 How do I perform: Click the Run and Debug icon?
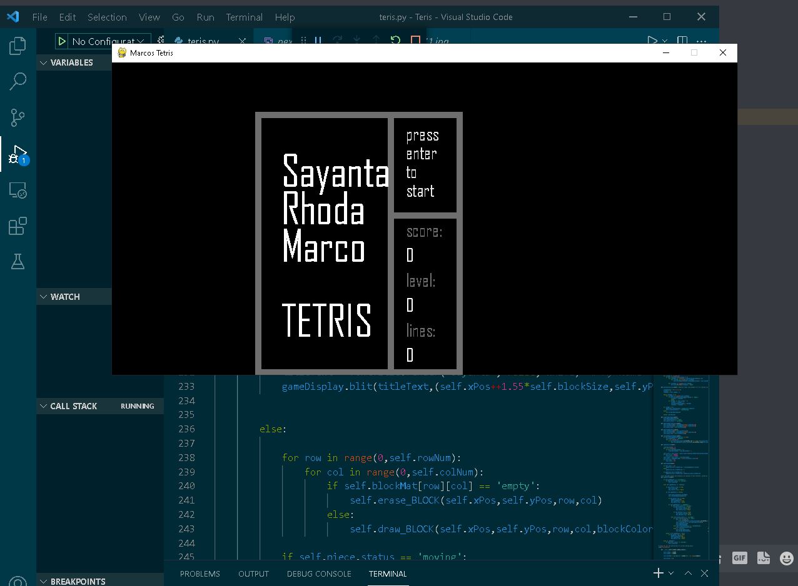click(18, 154)
